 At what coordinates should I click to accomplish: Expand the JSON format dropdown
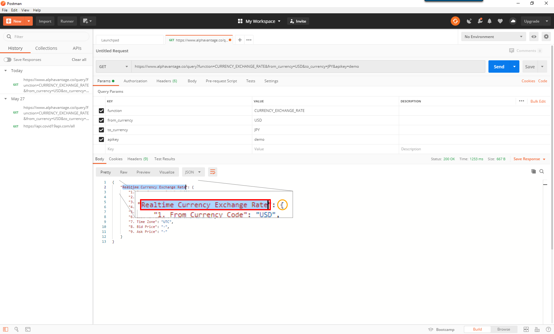[x=193, y=172]
